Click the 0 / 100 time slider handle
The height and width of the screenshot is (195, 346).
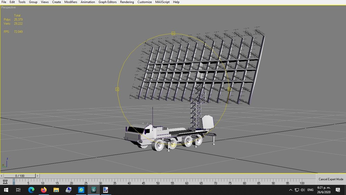20,176
